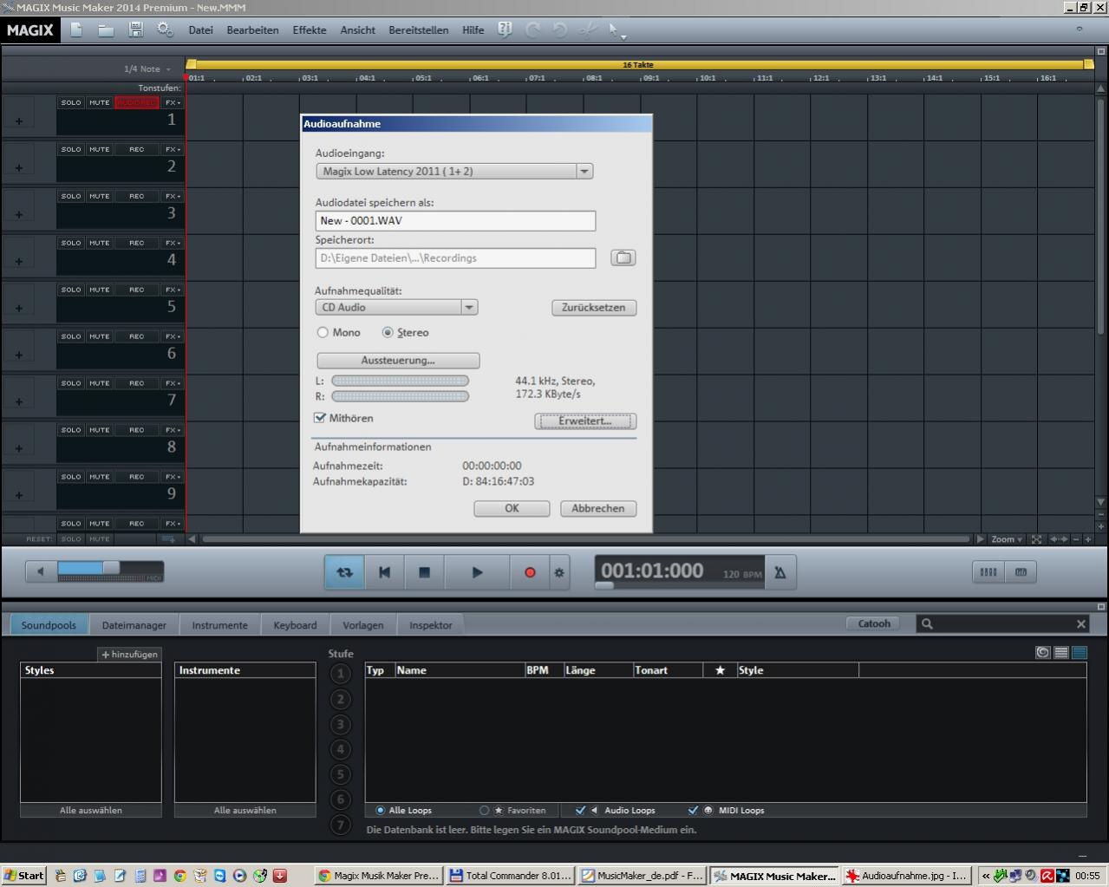The image size is (1109, 887).
Task: Open the 1/4 Note grid dropdown
Action: [147, 68]
